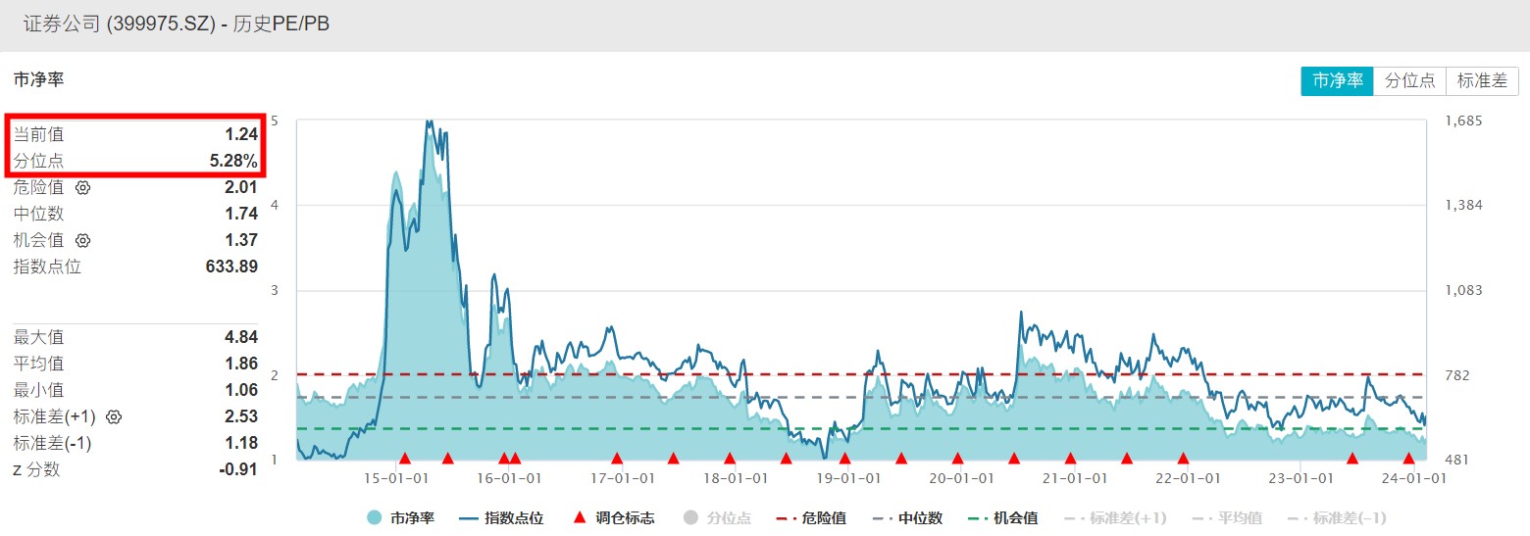Switch to the 标准差 tab
The image size is (1530, 536).
(x=1482, y=81)
